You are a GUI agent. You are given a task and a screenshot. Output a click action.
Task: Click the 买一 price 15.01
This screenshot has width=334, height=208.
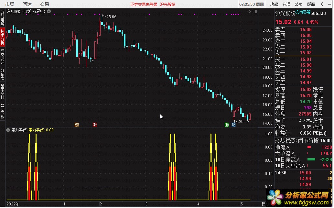tap(306, 59)
